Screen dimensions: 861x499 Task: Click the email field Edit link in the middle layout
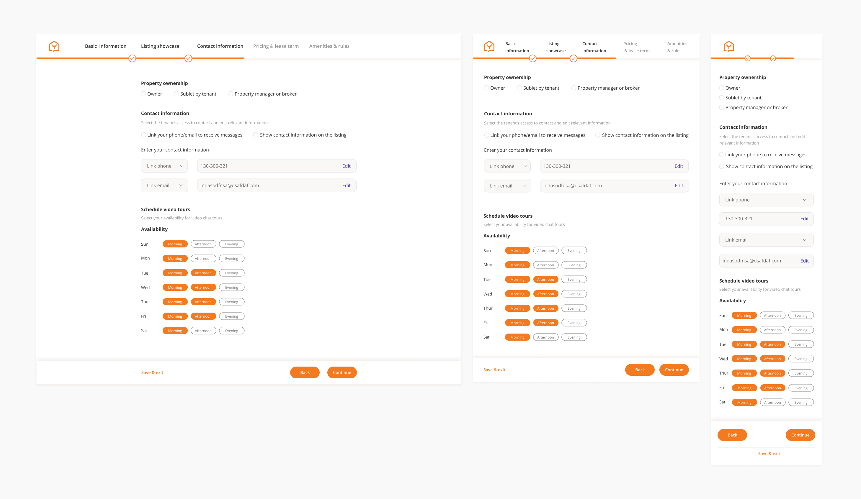679,186
